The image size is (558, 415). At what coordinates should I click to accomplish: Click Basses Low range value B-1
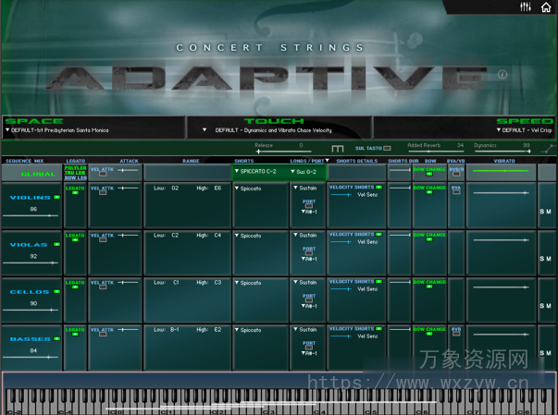coord(174,330)
